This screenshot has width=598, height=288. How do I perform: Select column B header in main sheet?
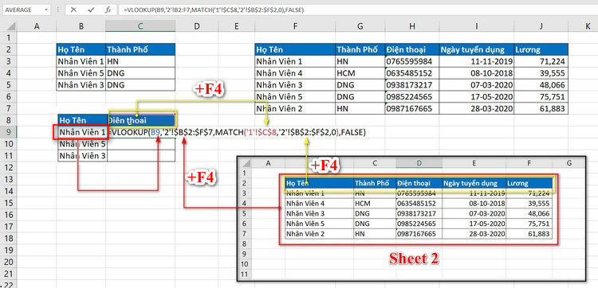(81, 26)
